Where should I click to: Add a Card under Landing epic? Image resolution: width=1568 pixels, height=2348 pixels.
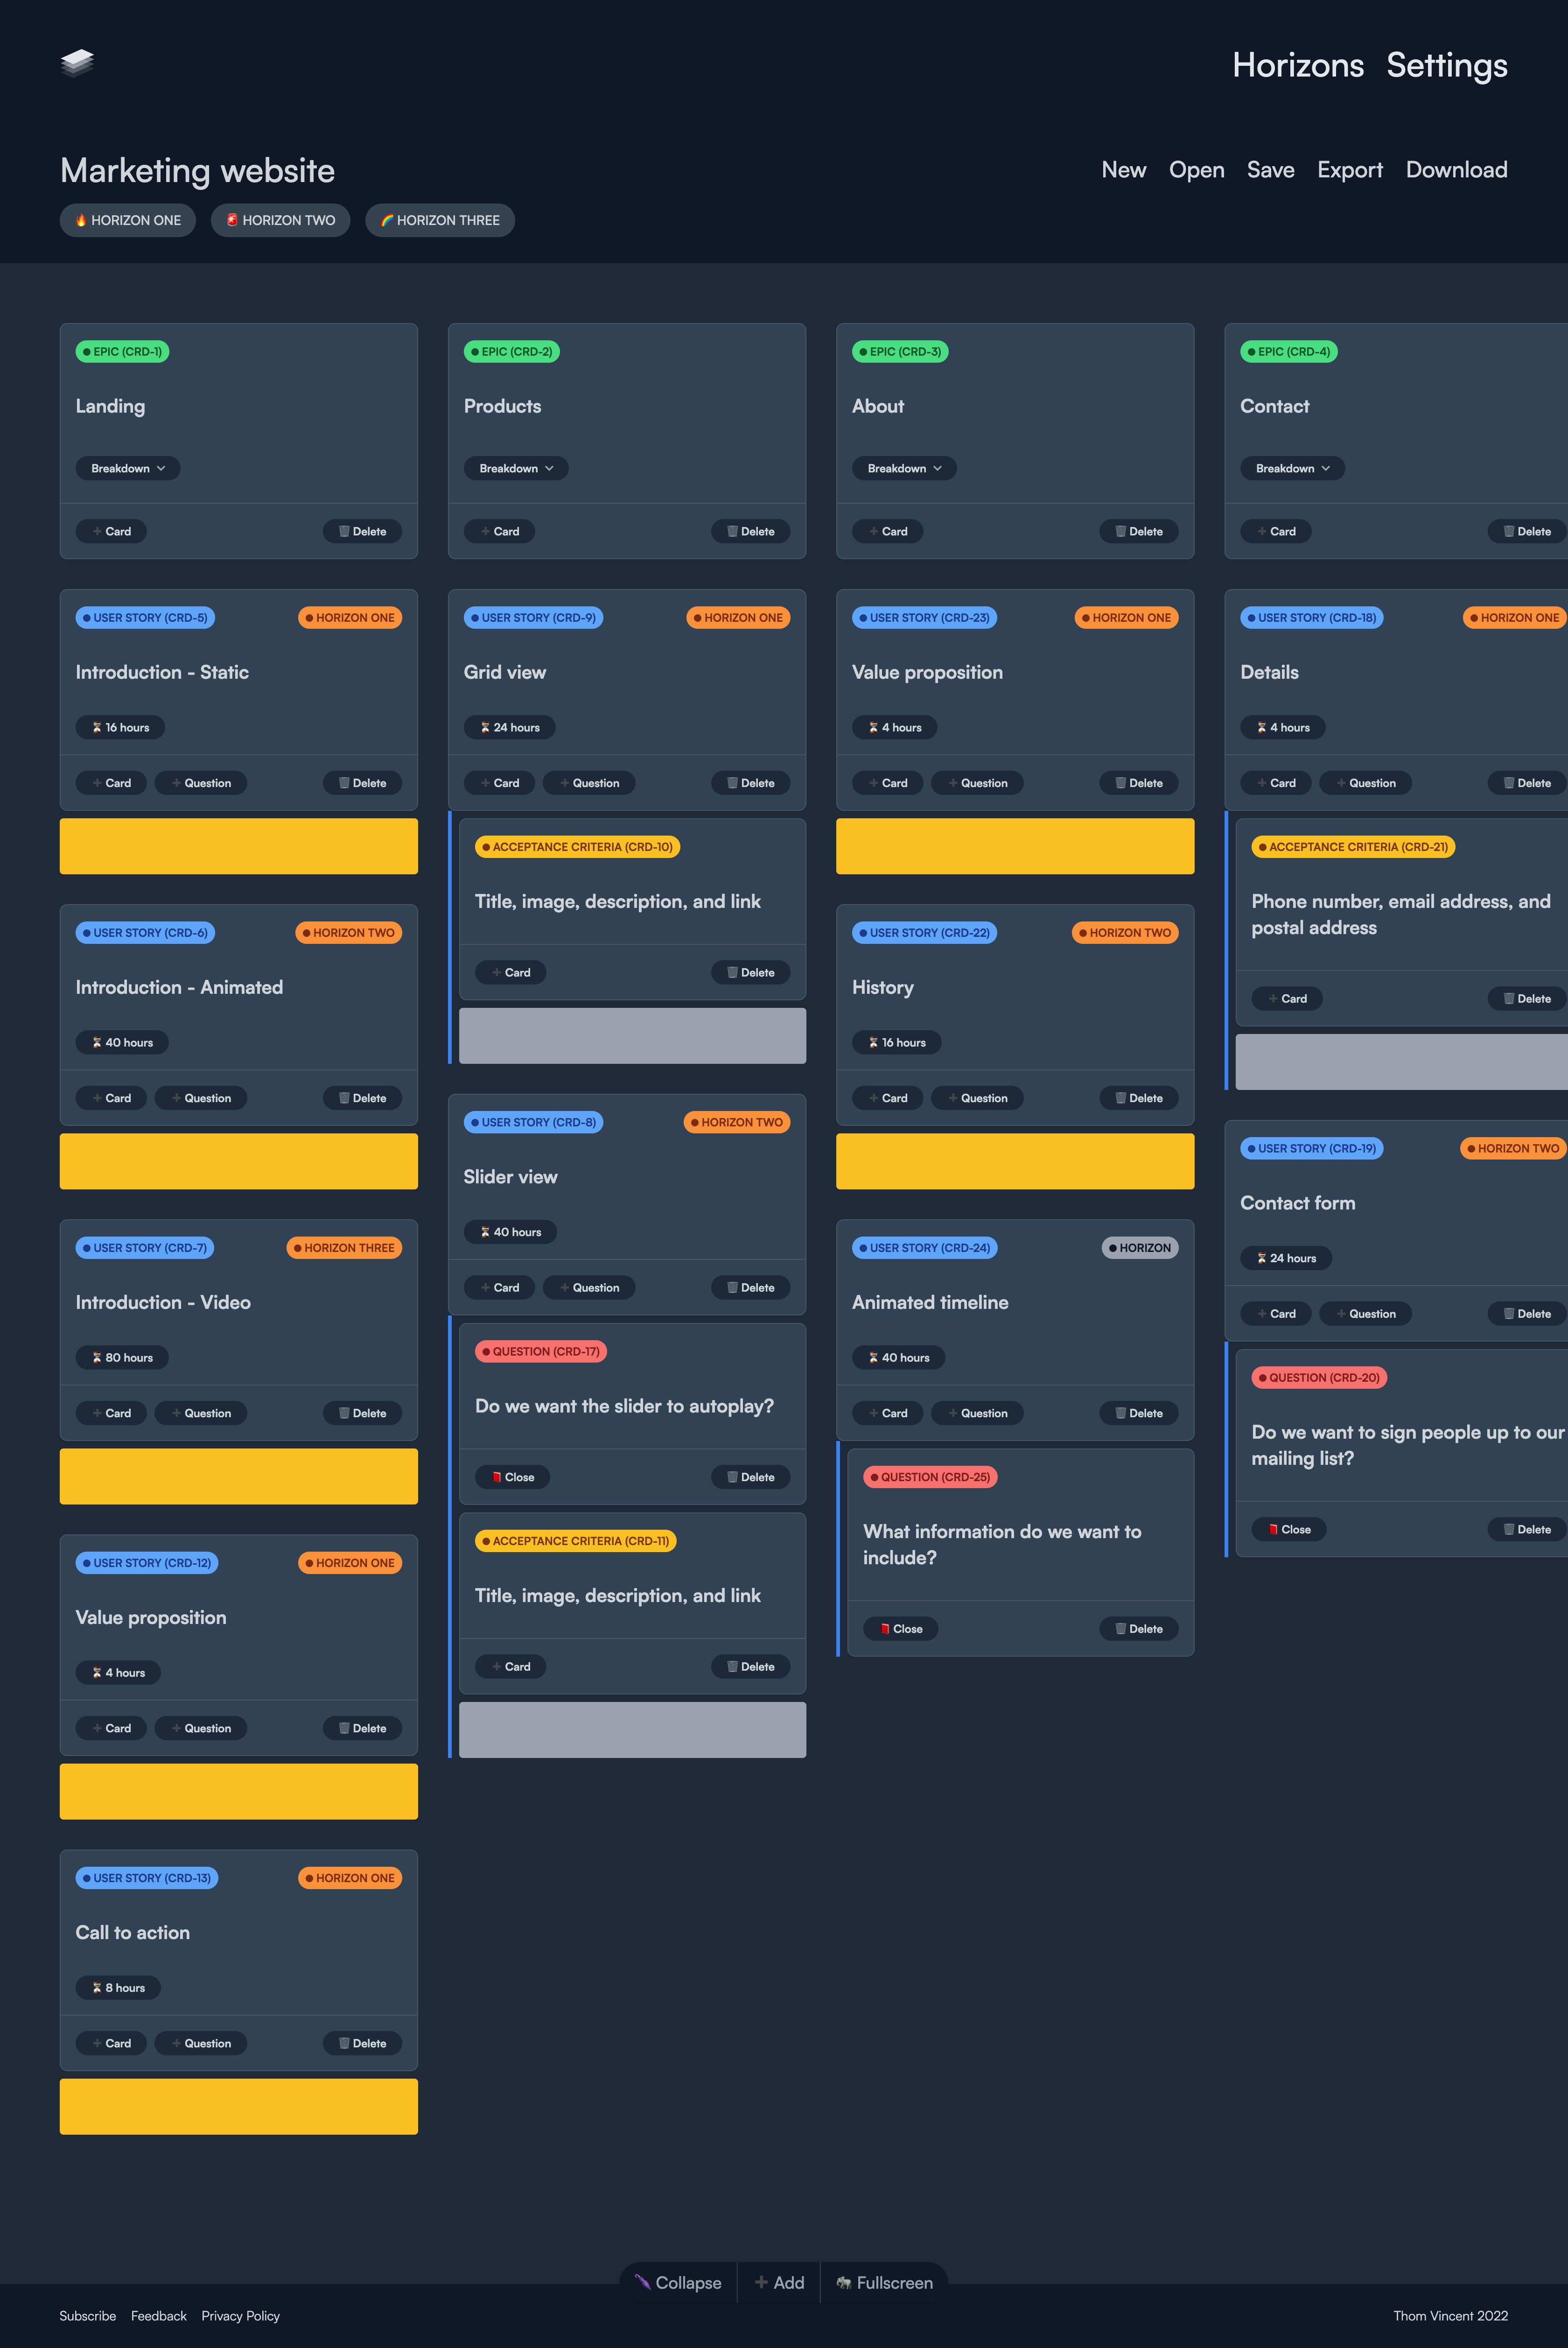click(111, 531)
